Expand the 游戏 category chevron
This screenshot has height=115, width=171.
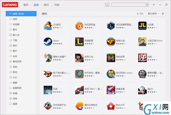[x=33, y=14]
